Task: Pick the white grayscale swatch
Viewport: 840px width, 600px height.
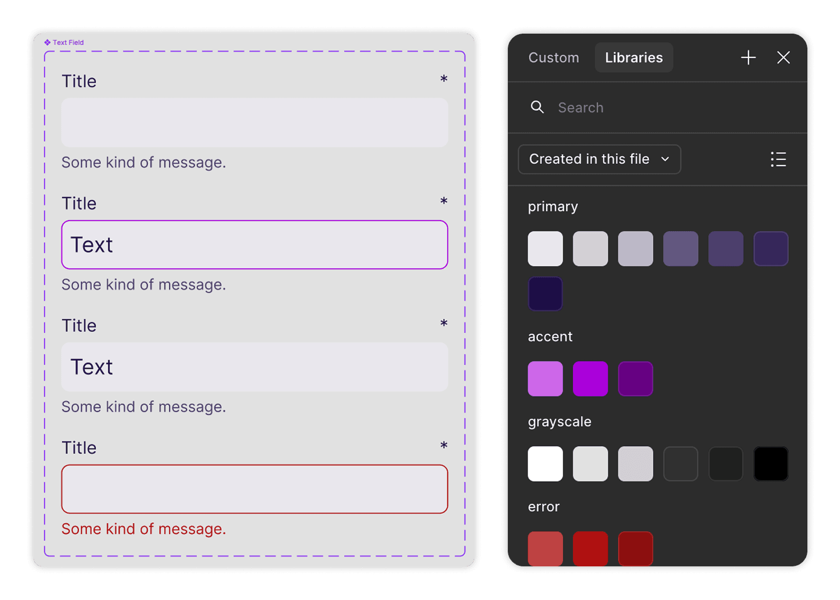Action: click(545, 464)
